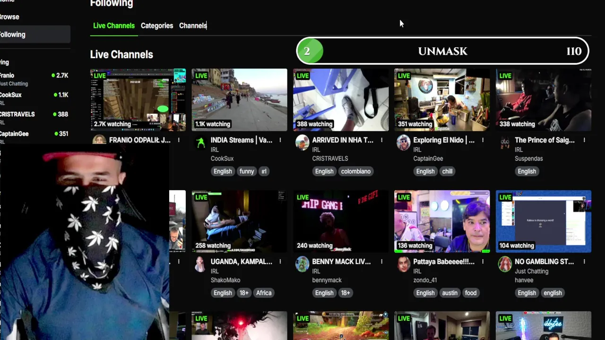Open the 388 watching stream thumbnail
This screenshot has height=340, width=605.
click(x=341, y=100)
